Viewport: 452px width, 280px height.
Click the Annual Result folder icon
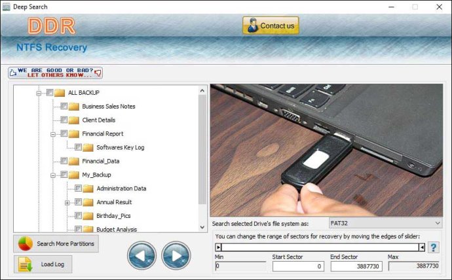point(88,202)
